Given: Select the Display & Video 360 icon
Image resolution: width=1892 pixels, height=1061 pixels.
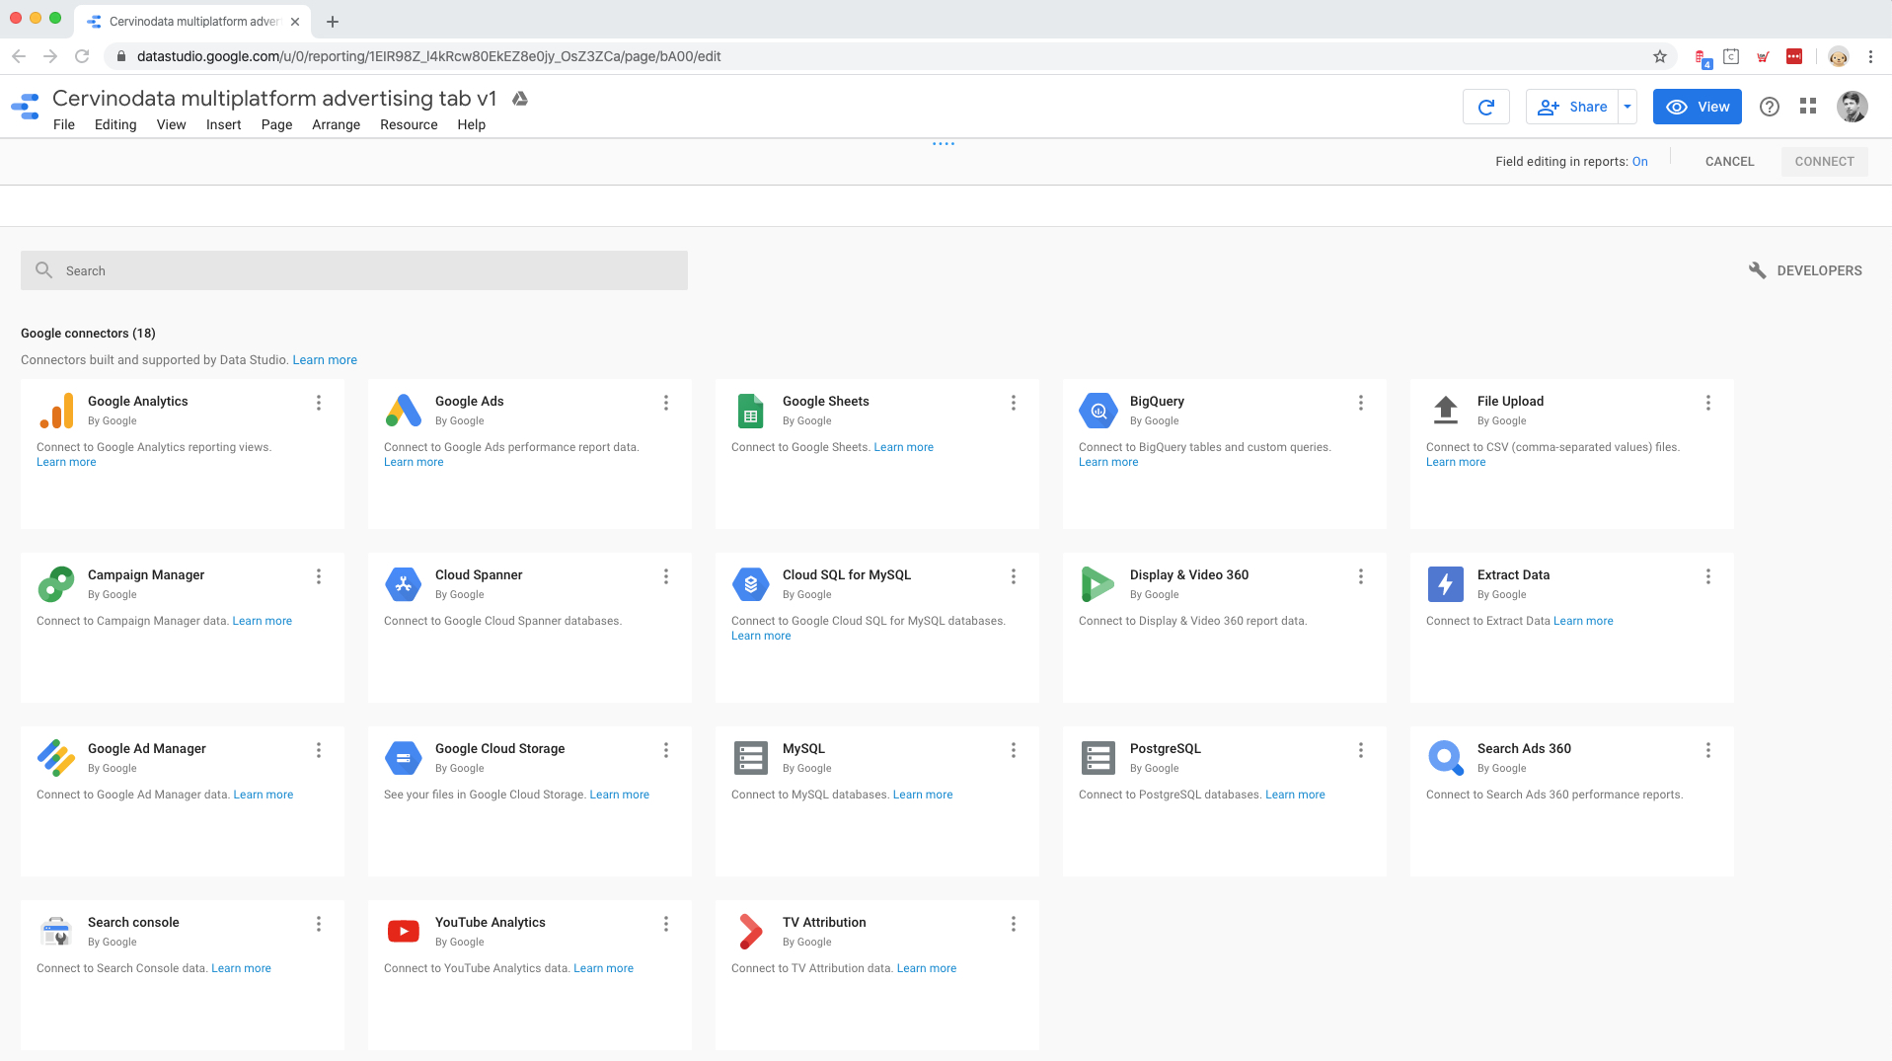Looking at the screenshot, I should click(1098, 584).
